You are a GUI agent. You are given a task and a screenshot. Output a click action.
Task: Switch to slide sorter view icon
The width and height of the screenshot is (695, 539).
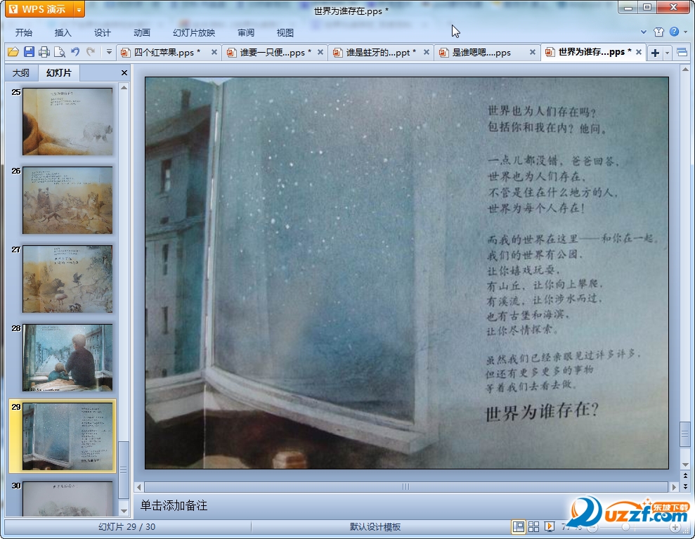(x=533, y=526)
